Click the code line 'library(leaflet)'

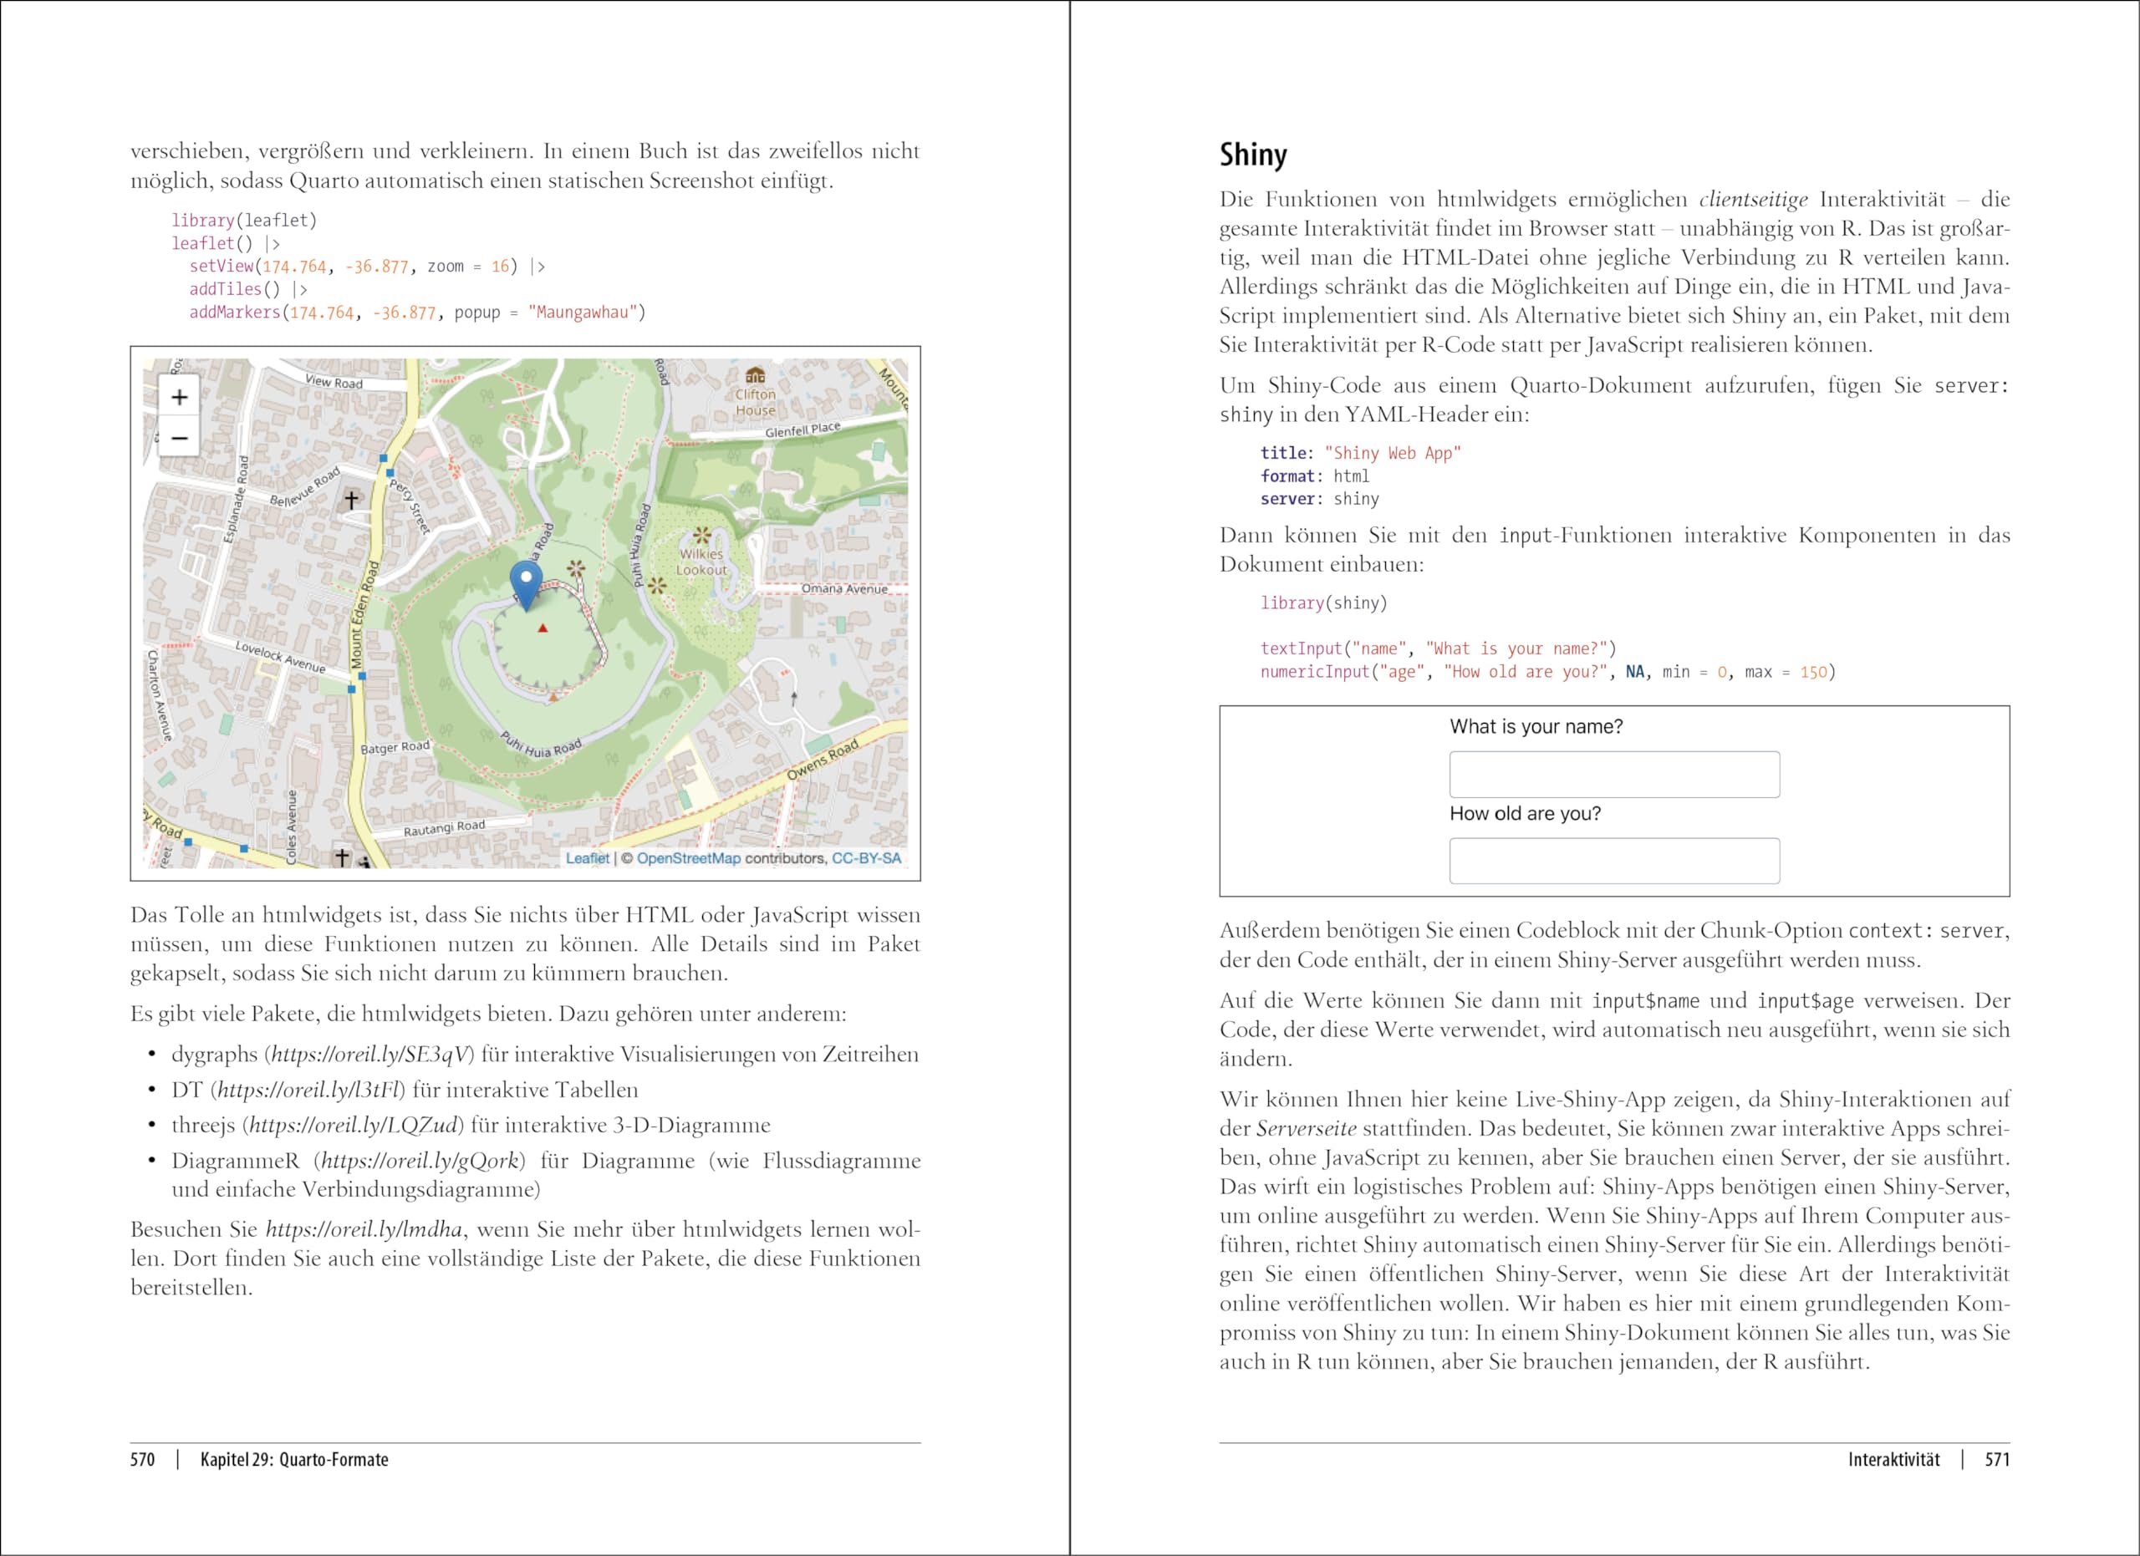(x=244, y=221)
